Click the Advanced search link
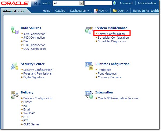 [x=126, y=3]
